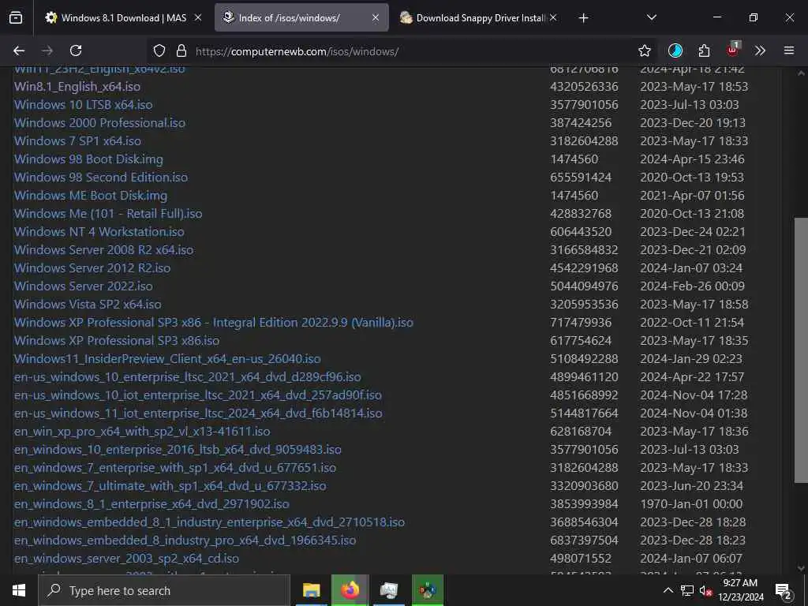Open en-us_windows_10_iot_enterprise_ltsc_2021 iso link
The height and width of the screenshot is (606, 808).
(x=198, y=395)
